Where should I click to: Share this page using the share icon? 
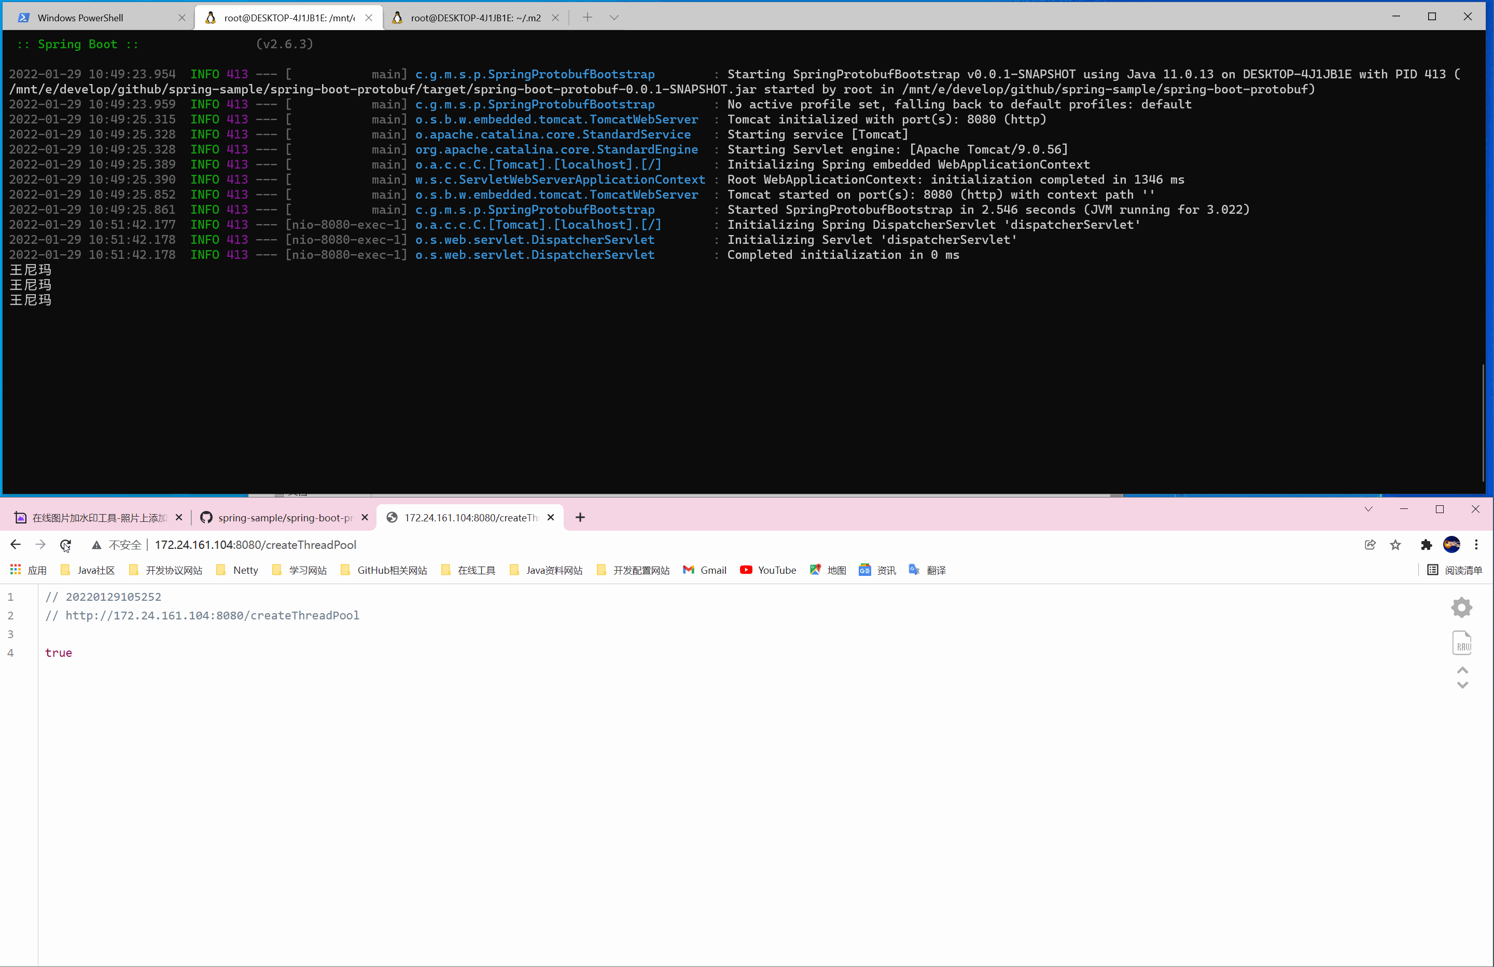[x=1371, y=544]
